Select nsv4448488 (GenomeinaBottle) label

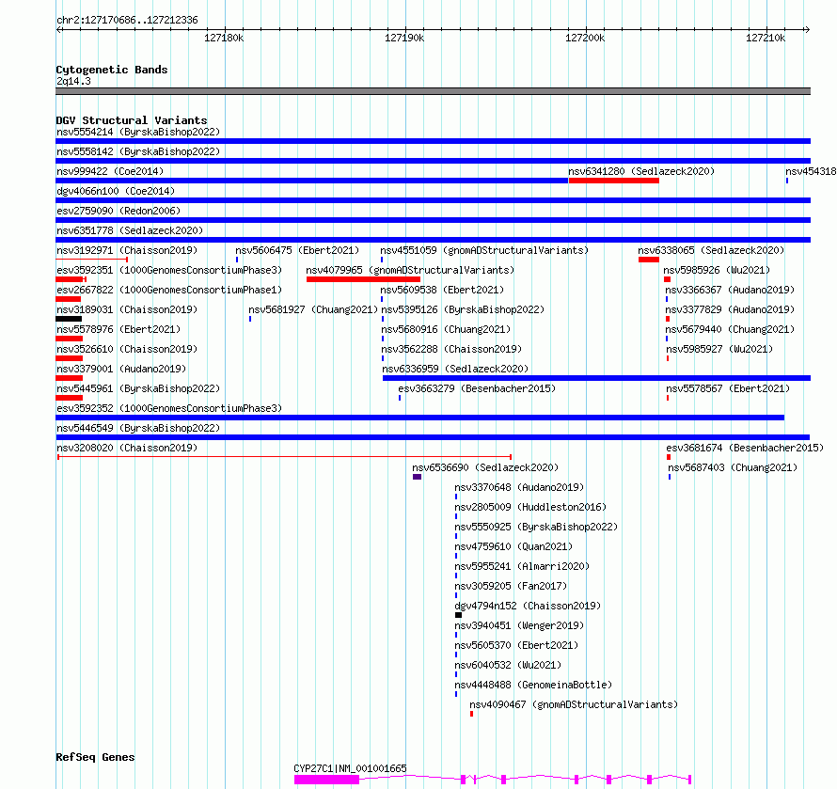click(x=533, y=685)
